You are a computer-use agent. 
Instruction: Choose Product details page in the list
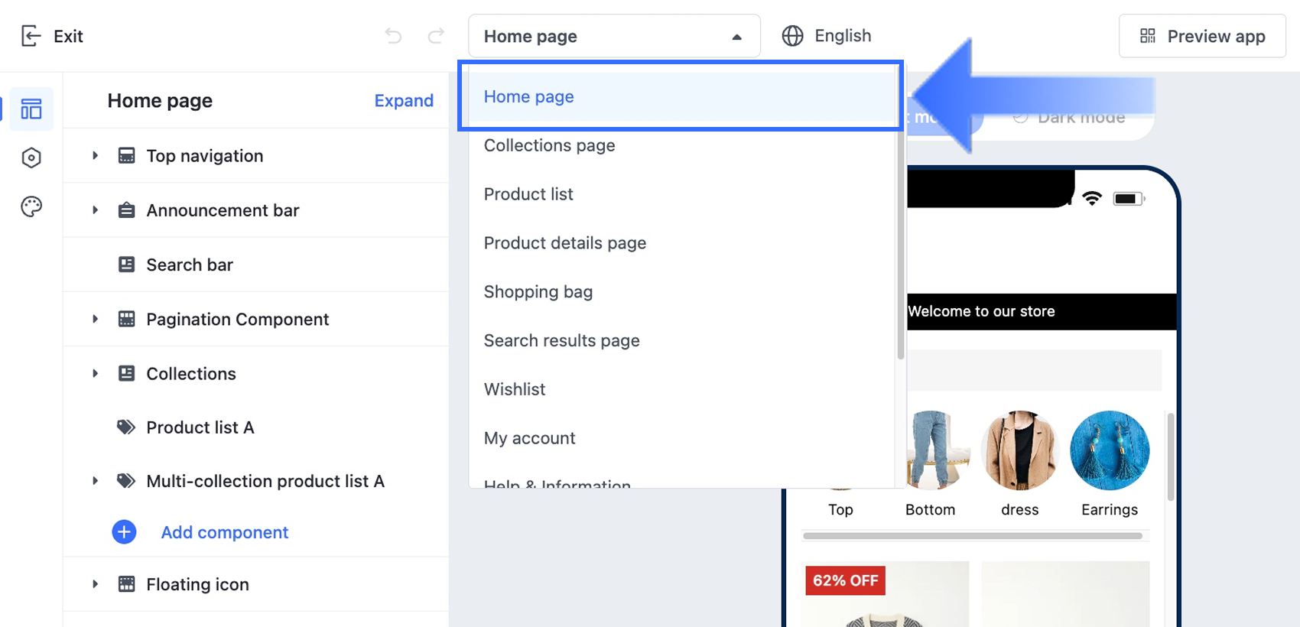[564, 243]
